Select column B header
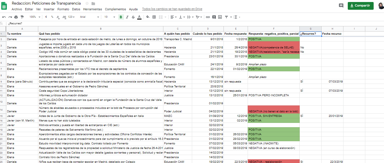The height and width of the screenshot is (163, 384). click(x=101, y=29)
